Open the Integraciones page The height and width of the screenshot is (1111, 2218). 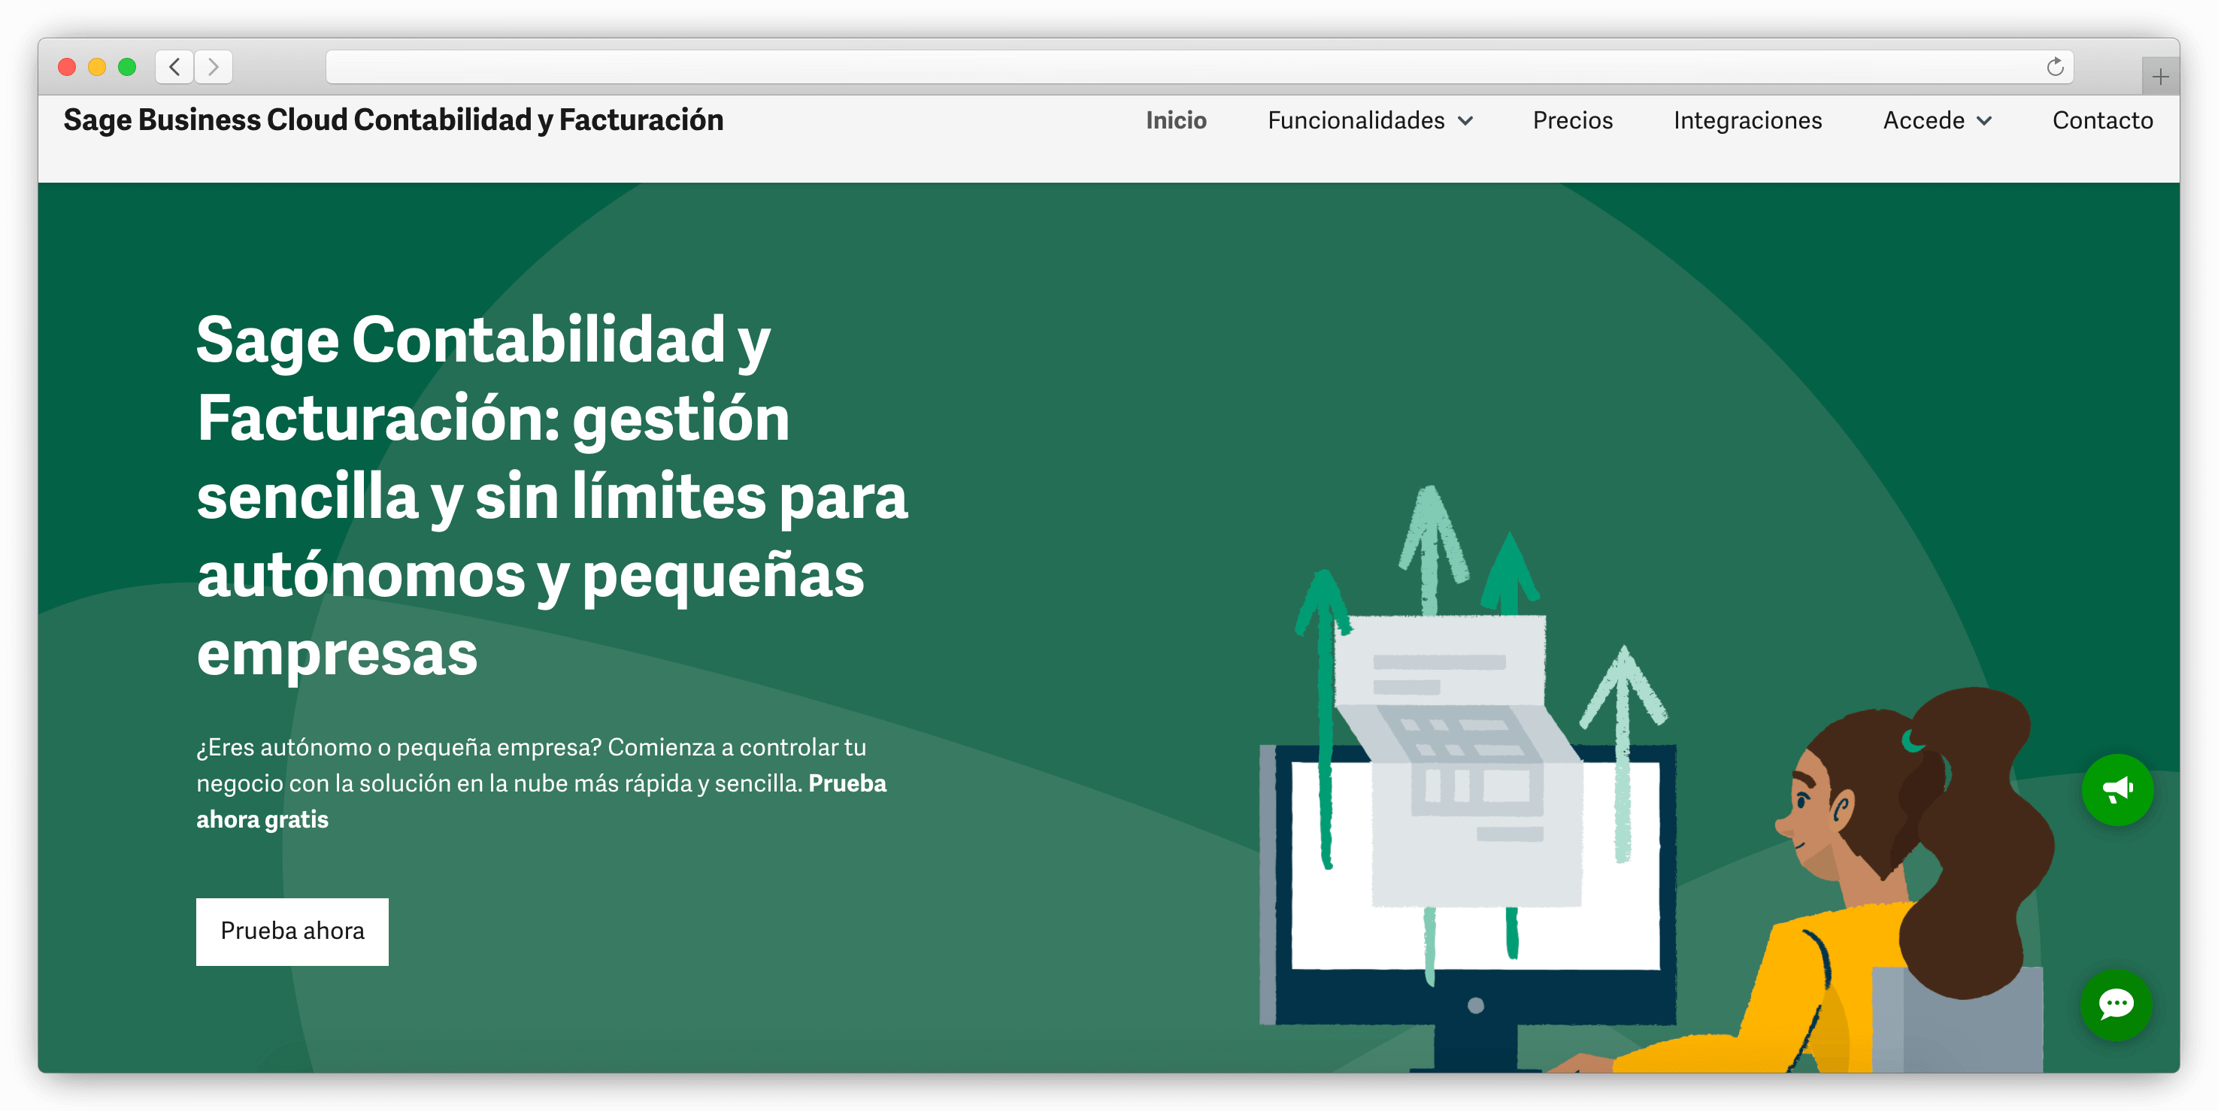[1747, 120]
